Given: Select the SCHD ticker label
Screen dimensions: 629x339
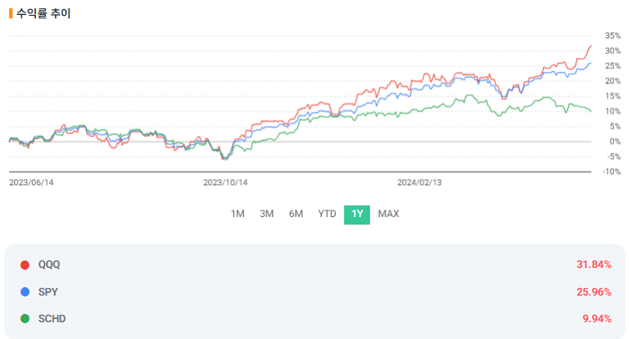Looking at the screenshot, I should (52, 318).
